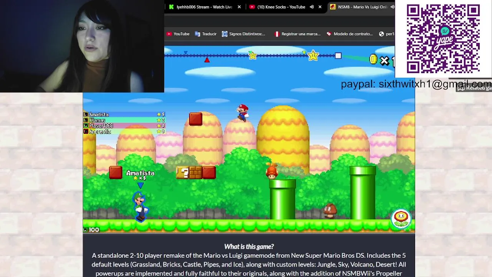The image size is (492, 277).
Task: Click the webcam overlay video
Action: [x=82, y=46]
